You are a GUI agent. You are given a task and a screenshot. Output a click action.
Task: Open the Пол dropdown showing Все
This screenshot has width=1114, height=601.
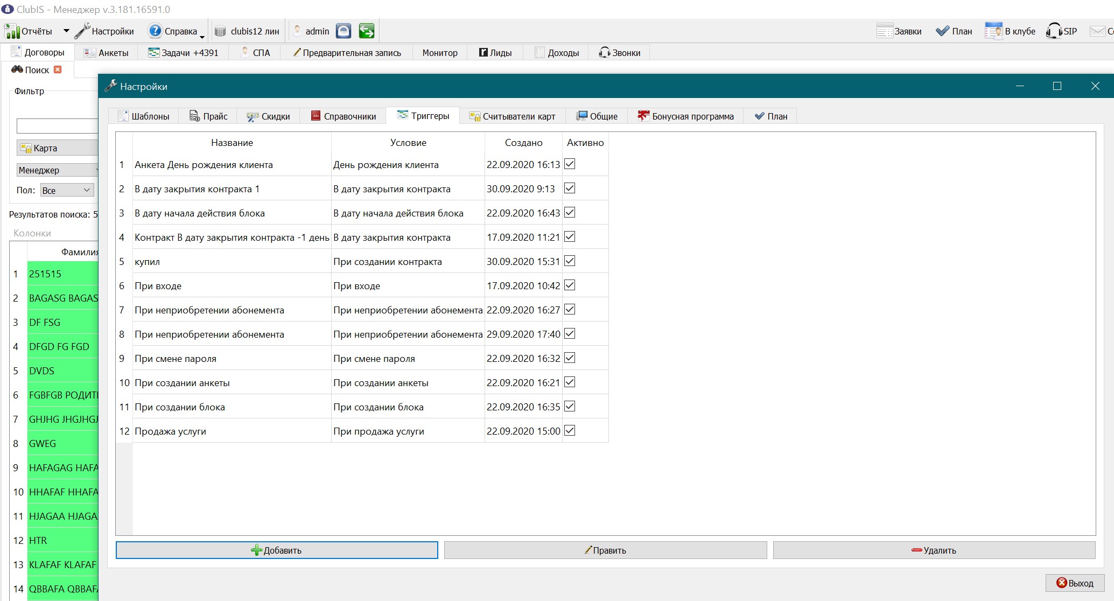(67, 190)
